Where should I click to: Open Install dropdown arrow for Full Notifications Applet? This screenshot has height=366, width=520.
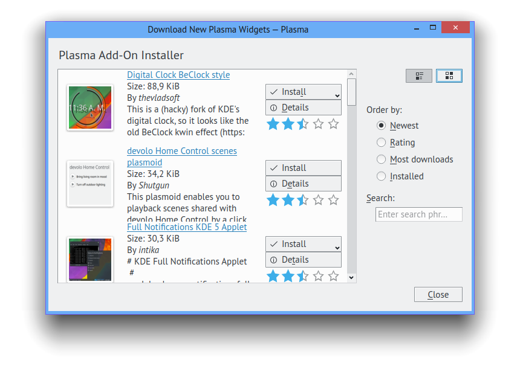pyautogui.click(x=337, y=248)
